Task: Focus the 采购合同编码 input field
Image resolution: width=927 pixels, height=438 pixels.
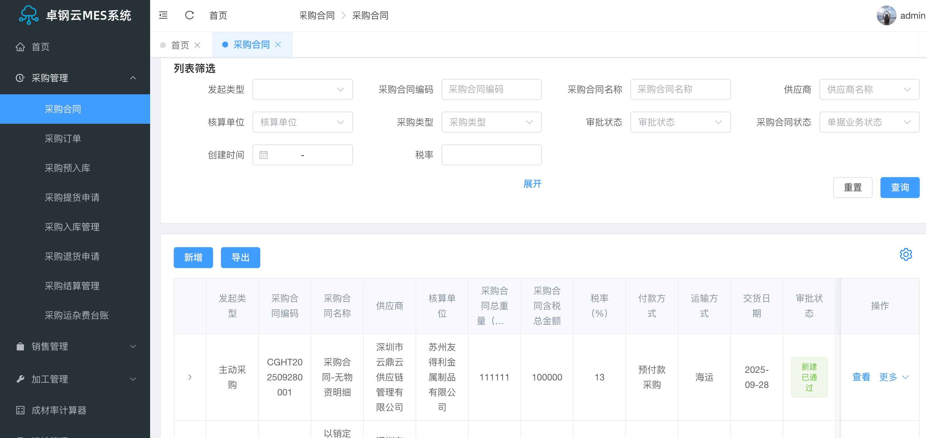Action: pyautogui.click(x=491, y=89)
